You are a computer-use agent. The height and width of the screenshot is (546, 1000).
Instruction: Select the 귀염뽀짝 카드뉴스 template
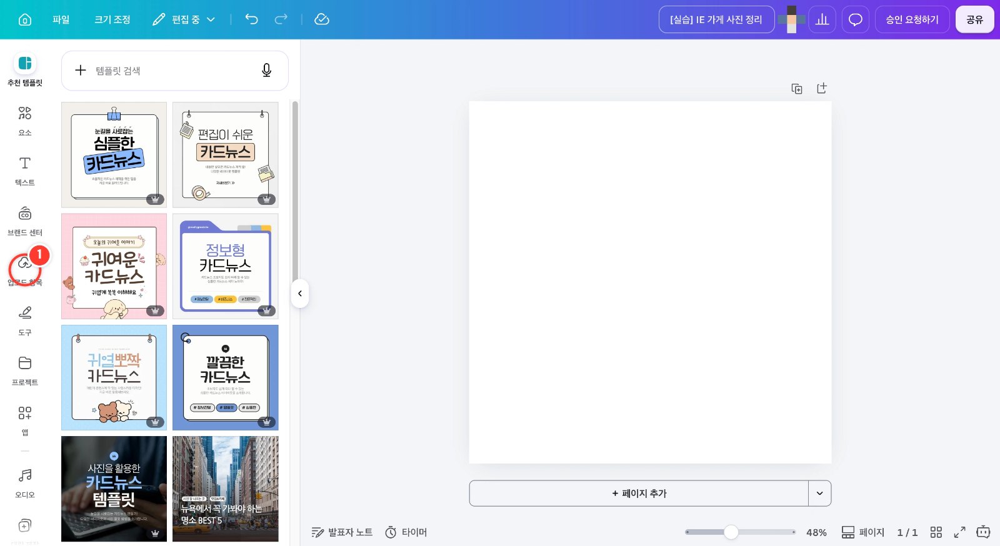point(114,377)
